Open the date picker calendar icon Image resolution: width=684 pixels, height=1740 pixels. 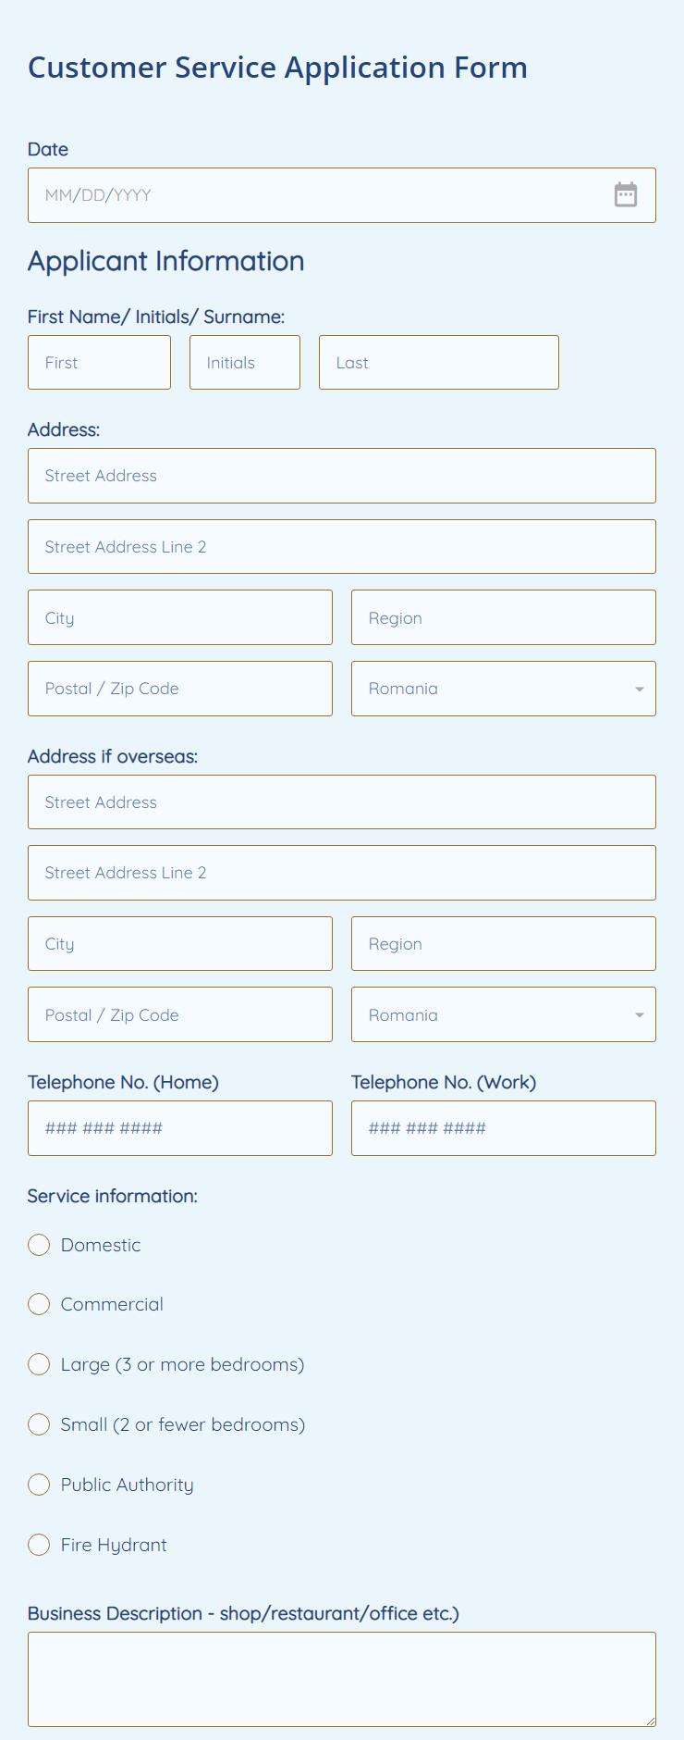click(626, 195)
